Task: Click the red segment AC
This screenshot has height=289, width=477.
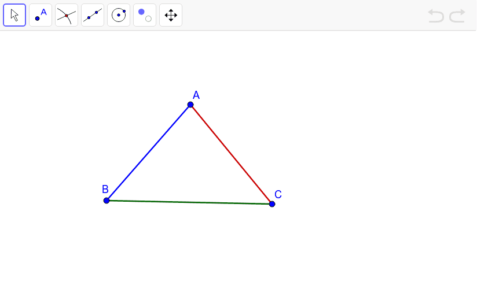Action: click(x=231, y=154)
